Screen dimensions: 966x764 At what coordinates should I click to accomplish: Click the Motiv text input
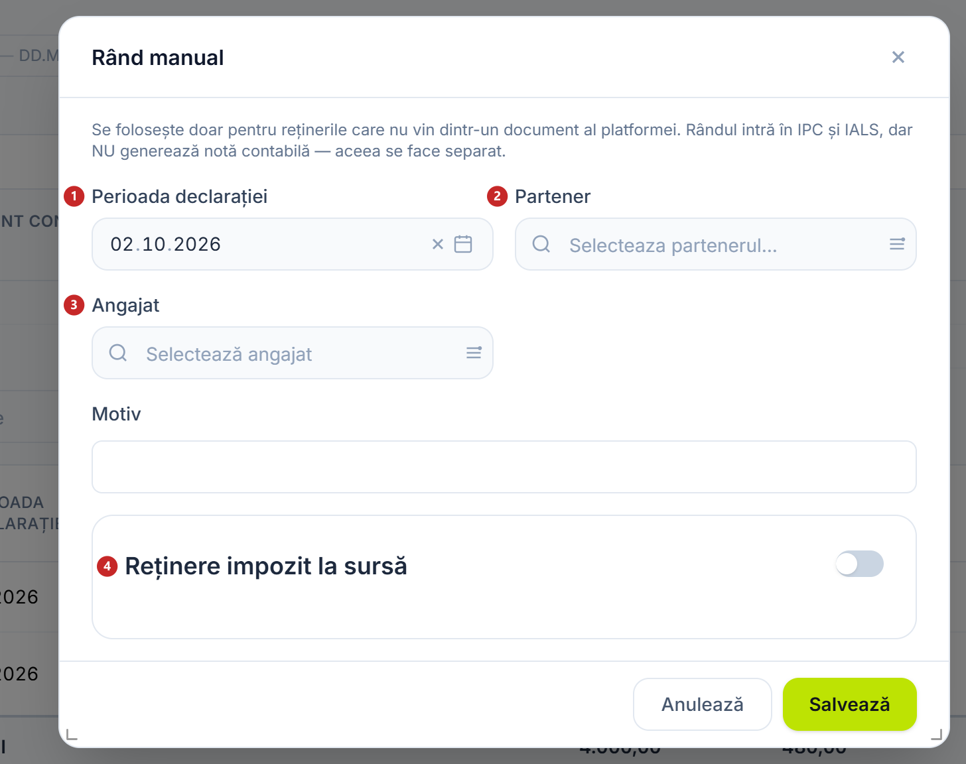pyautogui.click(x=504, y=467)
